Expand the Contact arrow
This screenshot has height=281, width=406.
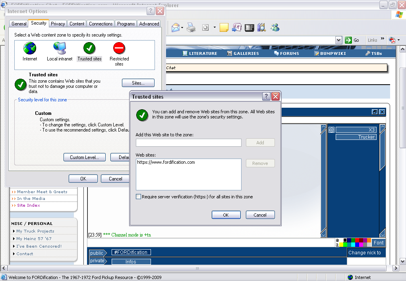point(14,254)
